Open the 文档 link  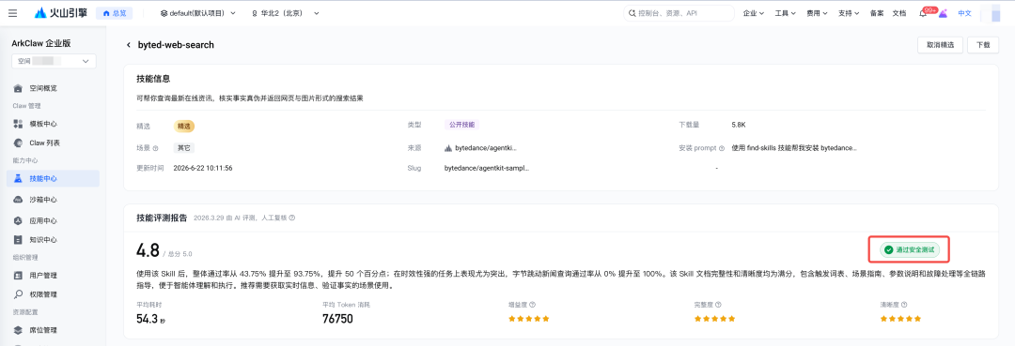[x=899, y=13]
